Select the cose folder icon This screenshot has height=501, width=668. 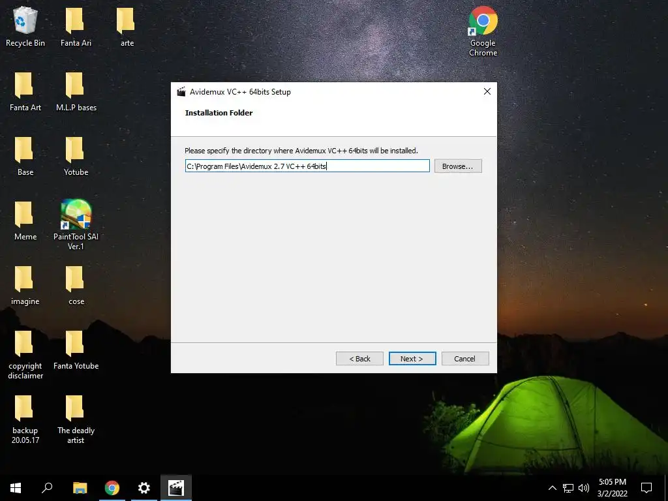pos(76,286)
